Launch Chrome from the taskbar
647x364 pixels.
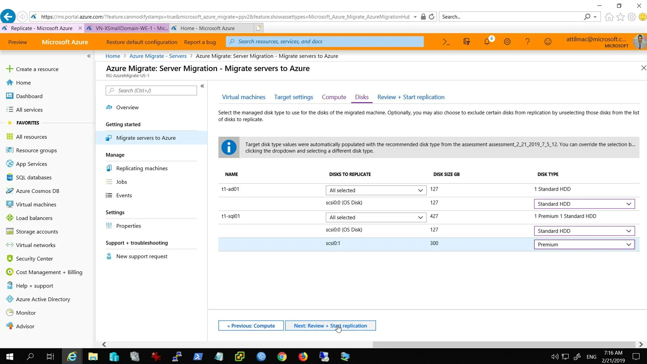[x=282, y=357]
